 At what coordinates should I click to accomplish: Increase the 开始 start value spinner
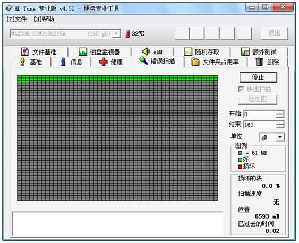280,112
